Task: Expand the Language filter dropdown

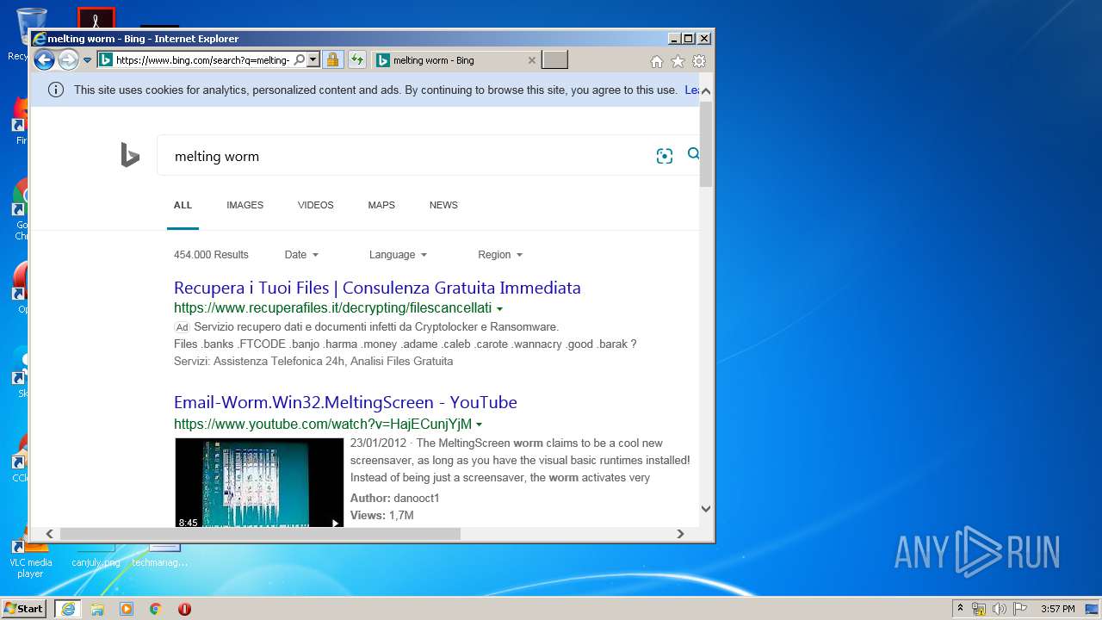Action: pos(398,255)
